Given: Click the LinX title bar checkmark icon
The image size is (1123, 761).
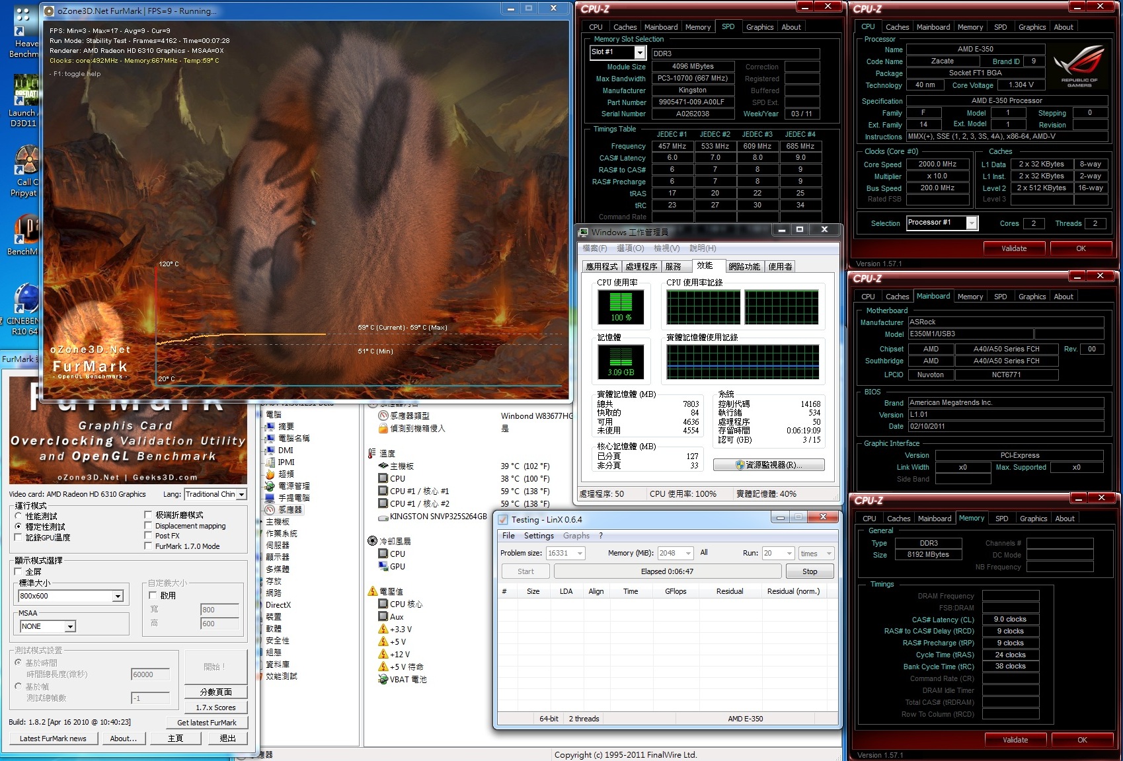Looking at the screenshot, I should click(503, 519).
